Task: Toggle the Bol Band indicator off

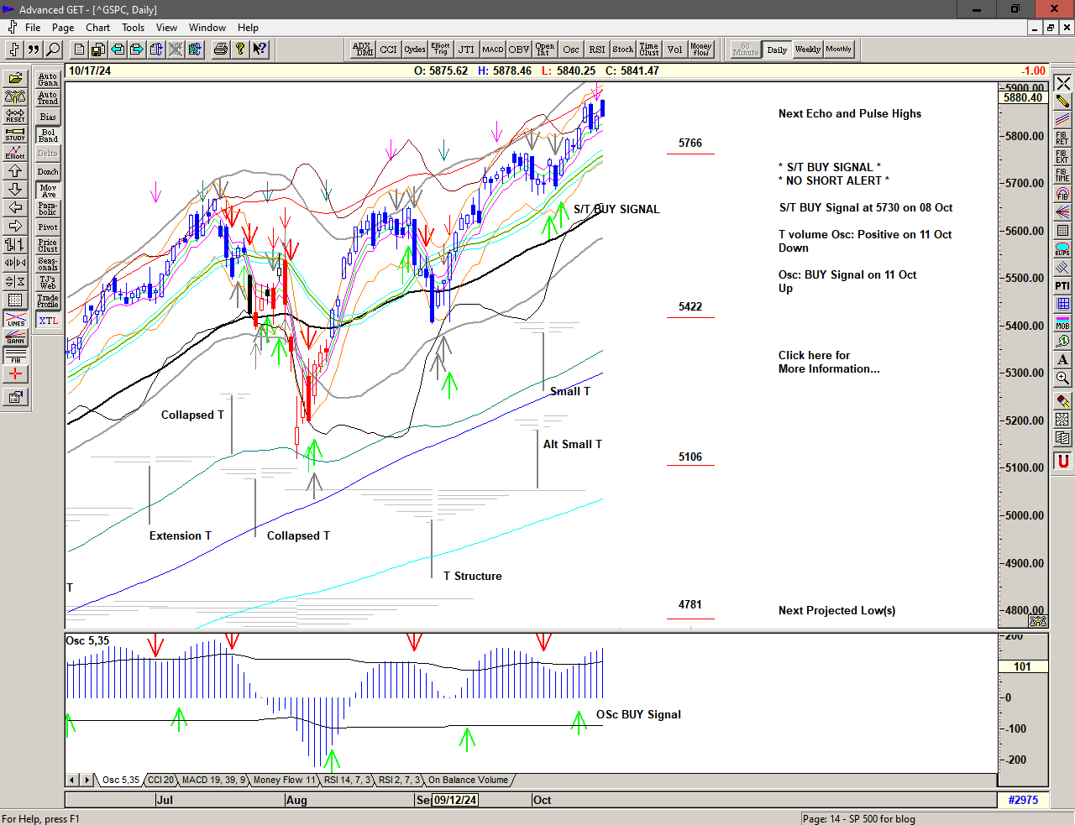Action: tap(48, 135)
